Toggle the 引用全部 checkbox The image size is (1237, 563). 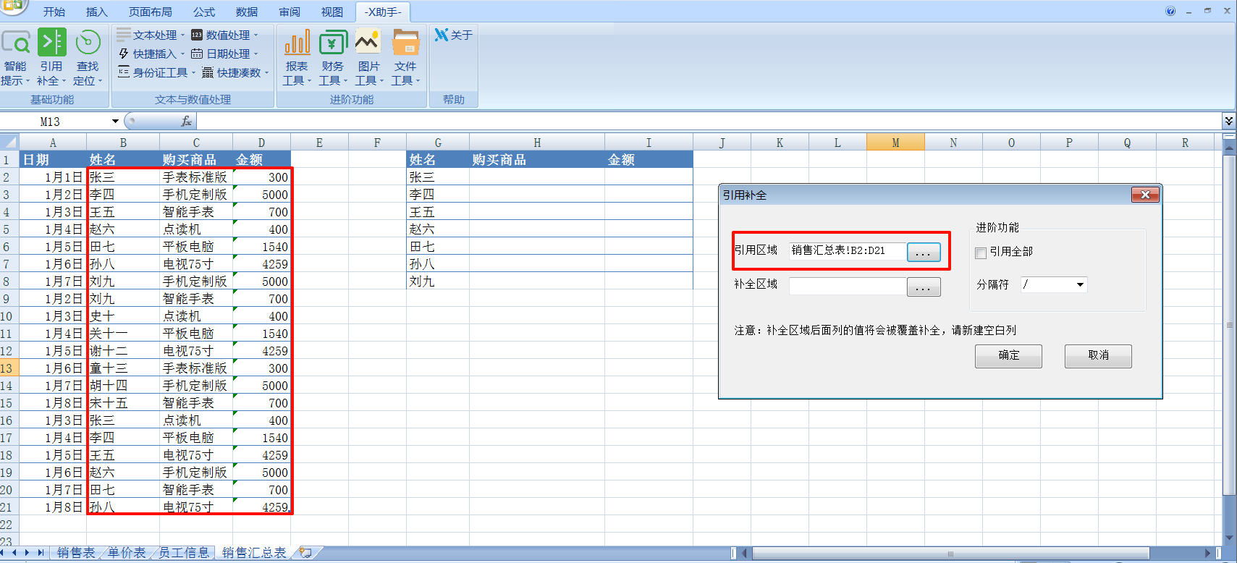point(981,253)
